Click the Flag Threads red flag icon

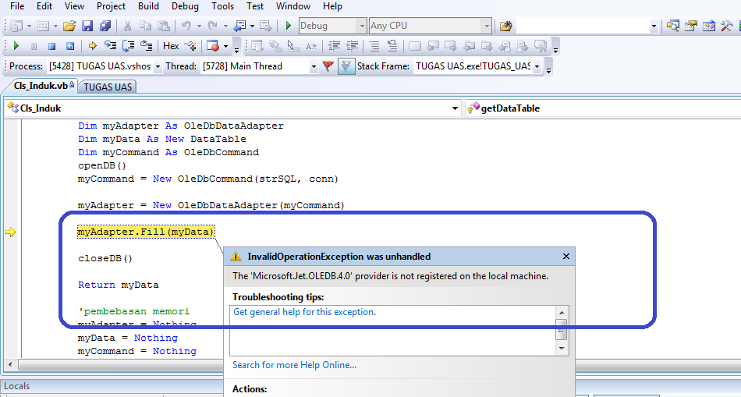pyautogui.click(x=328, y=66)
